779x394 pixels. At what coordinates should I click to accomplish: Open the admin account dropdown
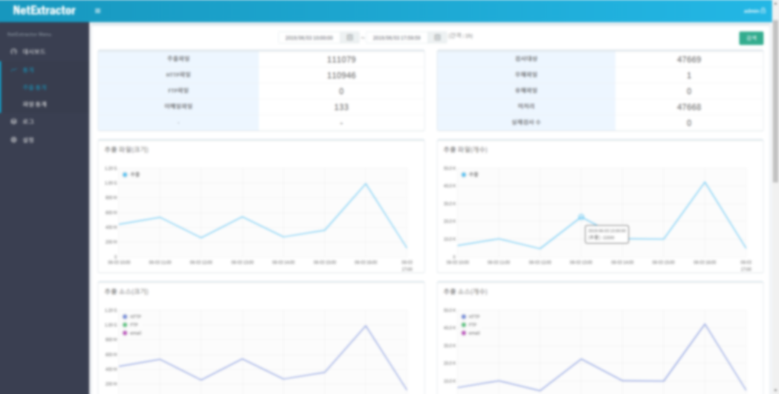pyautogui.click(x=754, y=11)
